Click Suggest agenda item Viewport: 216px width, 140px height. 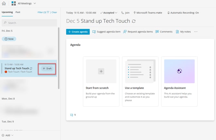(x=106, y=32)
